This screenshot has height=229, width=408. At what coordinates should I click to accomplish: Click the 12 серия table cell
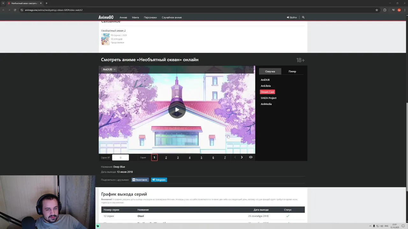click(109, 216)
